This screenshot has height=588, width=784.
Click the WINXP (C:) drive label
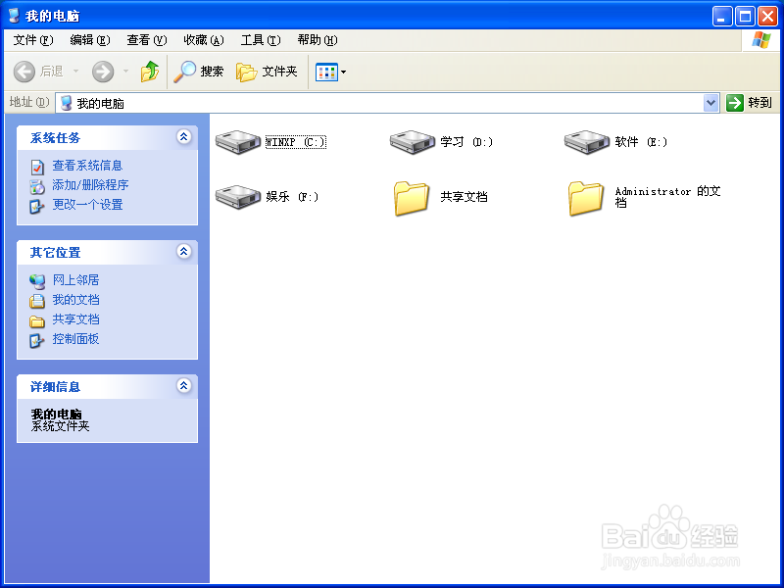296,142
